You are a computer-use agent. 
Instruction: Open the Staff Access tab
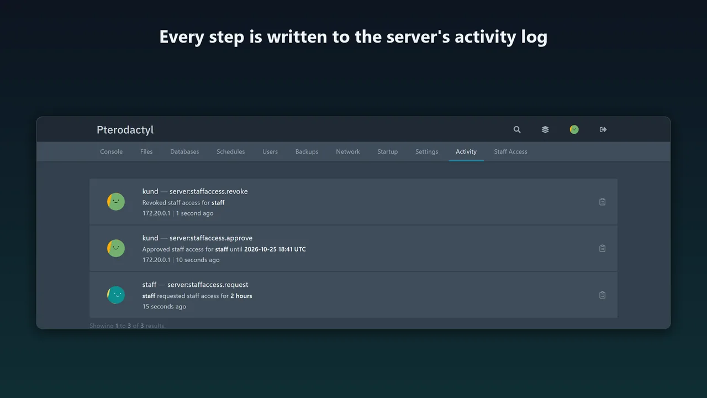point(510,151)
